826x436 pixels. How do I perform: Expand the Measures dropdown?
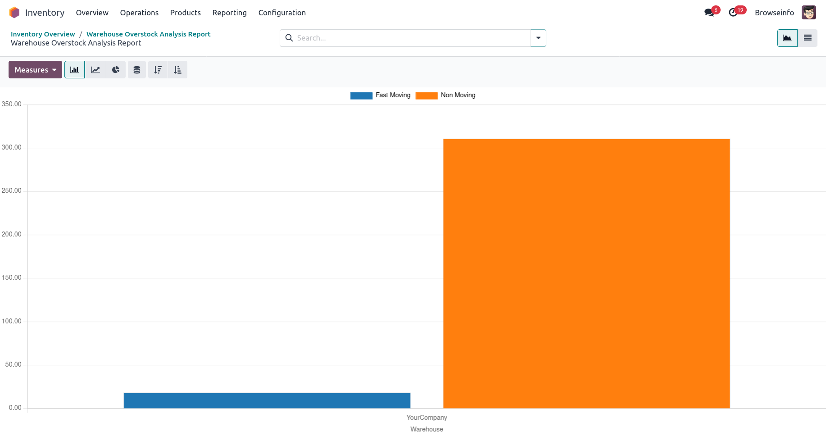[35, 70]
